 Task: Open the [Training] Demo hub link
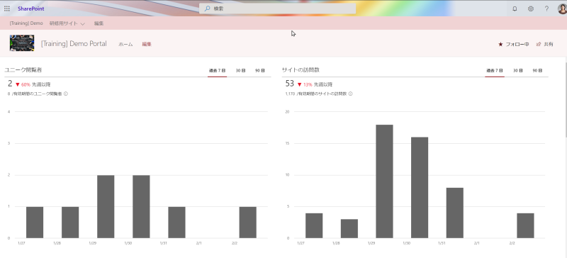coord(26,23)
